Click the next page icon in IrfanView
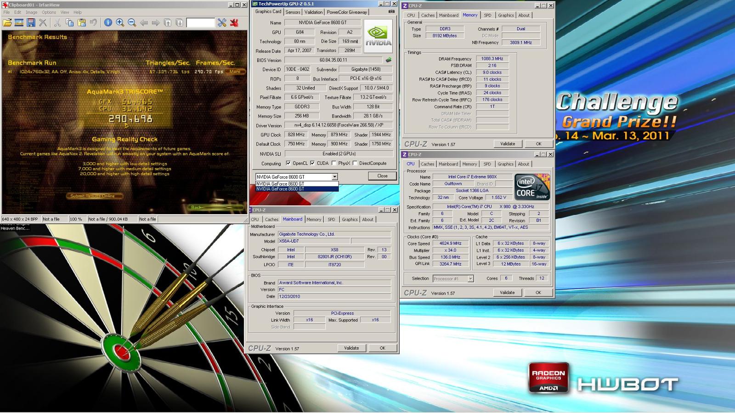The width and height of the screenshot is (735, 413). tap(180, 23)
